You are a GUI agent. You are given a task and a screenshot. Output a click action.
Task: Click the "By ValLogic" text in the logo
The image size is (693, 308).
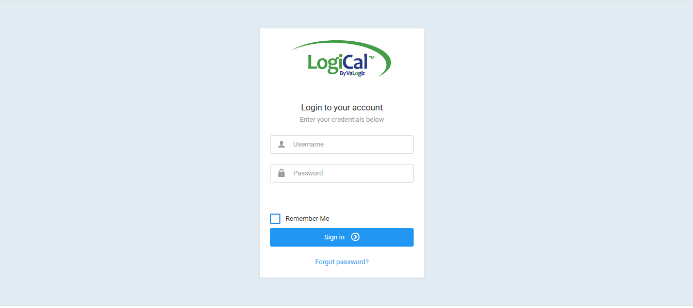click(x=352, y=74)
